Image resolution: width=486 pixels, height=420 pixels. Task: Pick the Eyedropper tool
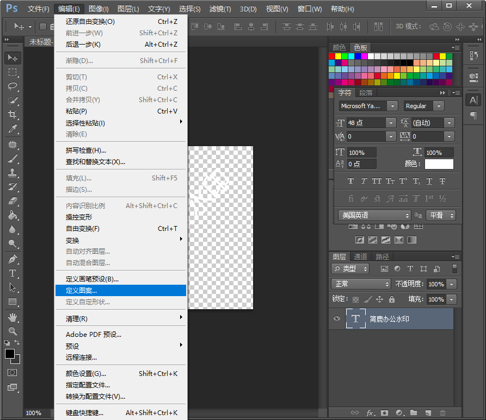[x=13, y=129]
